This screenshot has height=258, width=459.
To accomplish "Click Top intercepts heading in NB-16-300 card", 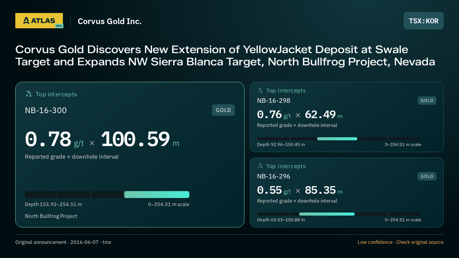I will [56, 94].
